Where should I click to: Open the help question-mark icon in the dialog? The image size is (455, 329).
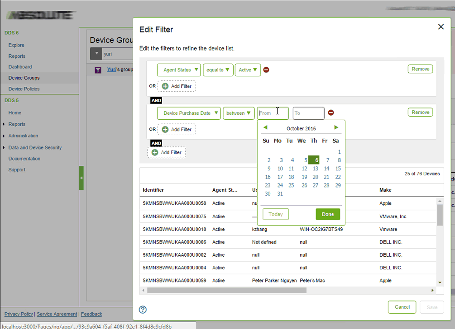143,310
